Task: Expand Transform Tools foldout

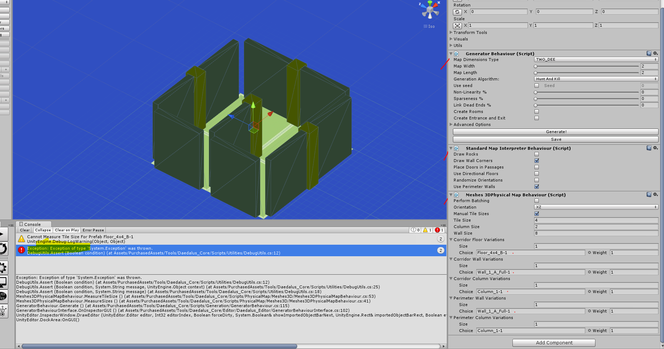Action: (x=451, y=32)
